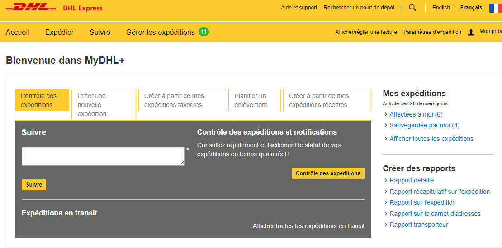
Task: Click the French flag icon
Action: [495, 8]
